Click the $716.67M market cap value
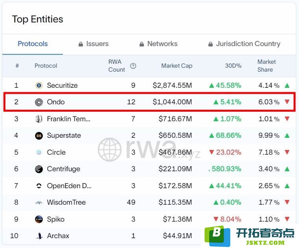 point(175,119)
